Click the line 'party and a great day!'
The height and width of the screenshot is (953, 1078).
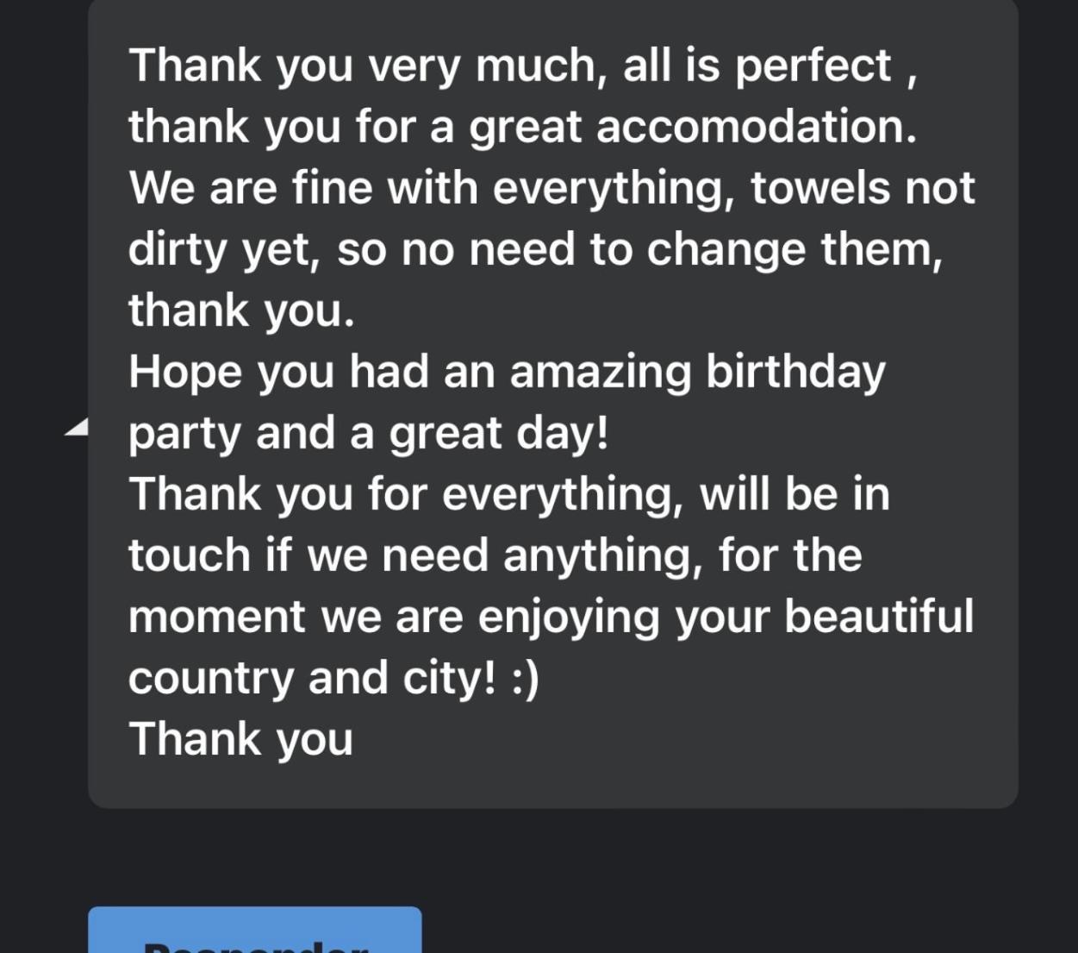tap(369, 434)
